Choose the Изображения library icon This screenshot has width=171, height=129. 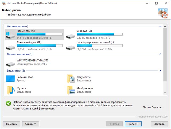71,90
